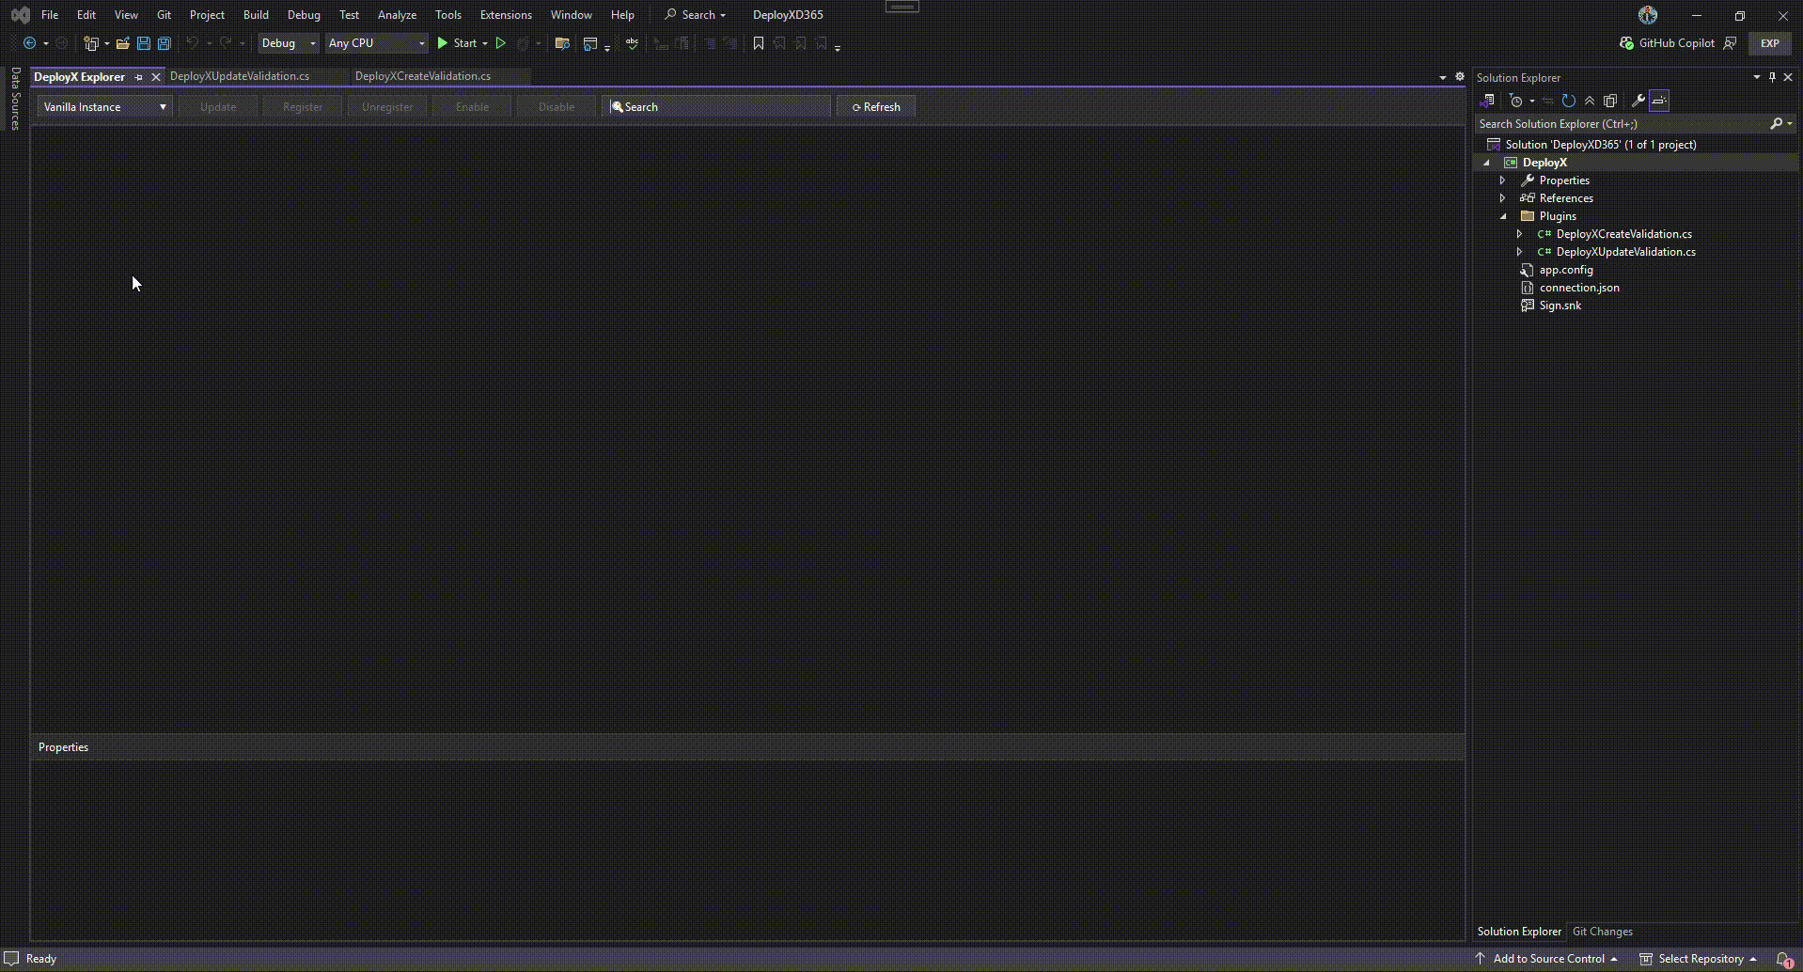Screen dimensions: 1803x972
Task: Click the Pending Changes Filter clock icon
Action: (1515, 101)
